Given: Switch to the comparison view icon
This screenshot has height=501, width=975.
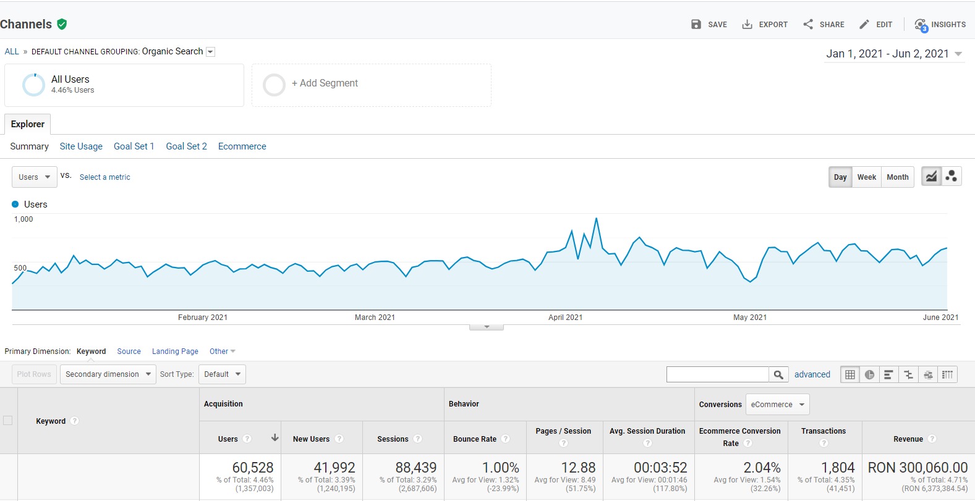Looking at the screenshot, I should pyautogui.click(x=908, y=374).
